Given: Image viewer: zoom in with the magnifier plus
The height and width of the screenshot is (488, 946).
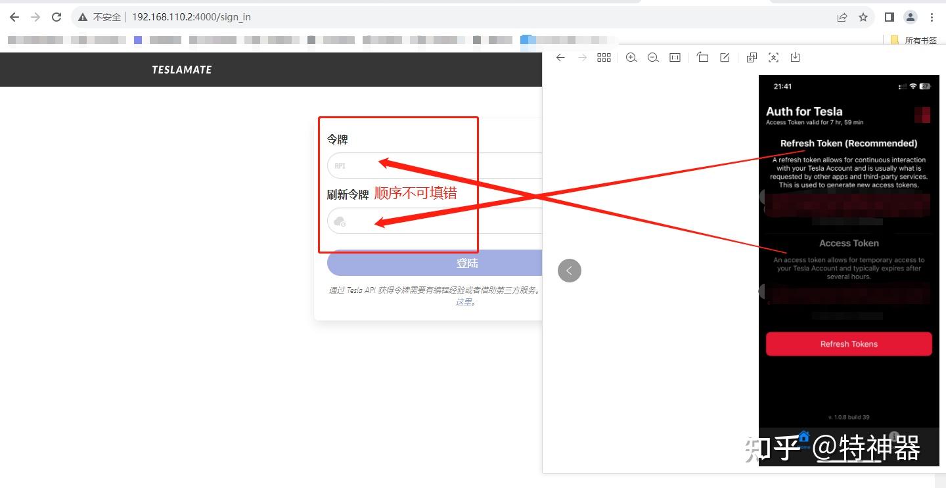Looking at the screenshot, I should click(x=631, y=58).
